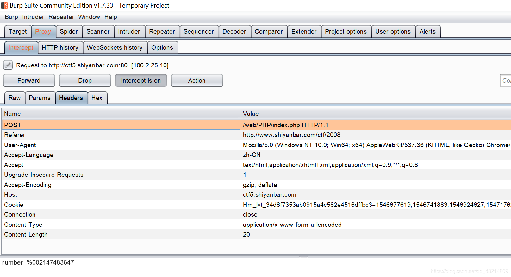This screenshot has height=277, width=511.
Task: Go to the Repeater tool tab
Action: coord(162,32)
